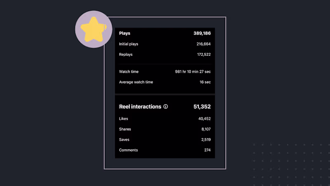This screenshot has height=186, width=330.
Task: Click the Watch time label
Action: (x=129, y=72)
